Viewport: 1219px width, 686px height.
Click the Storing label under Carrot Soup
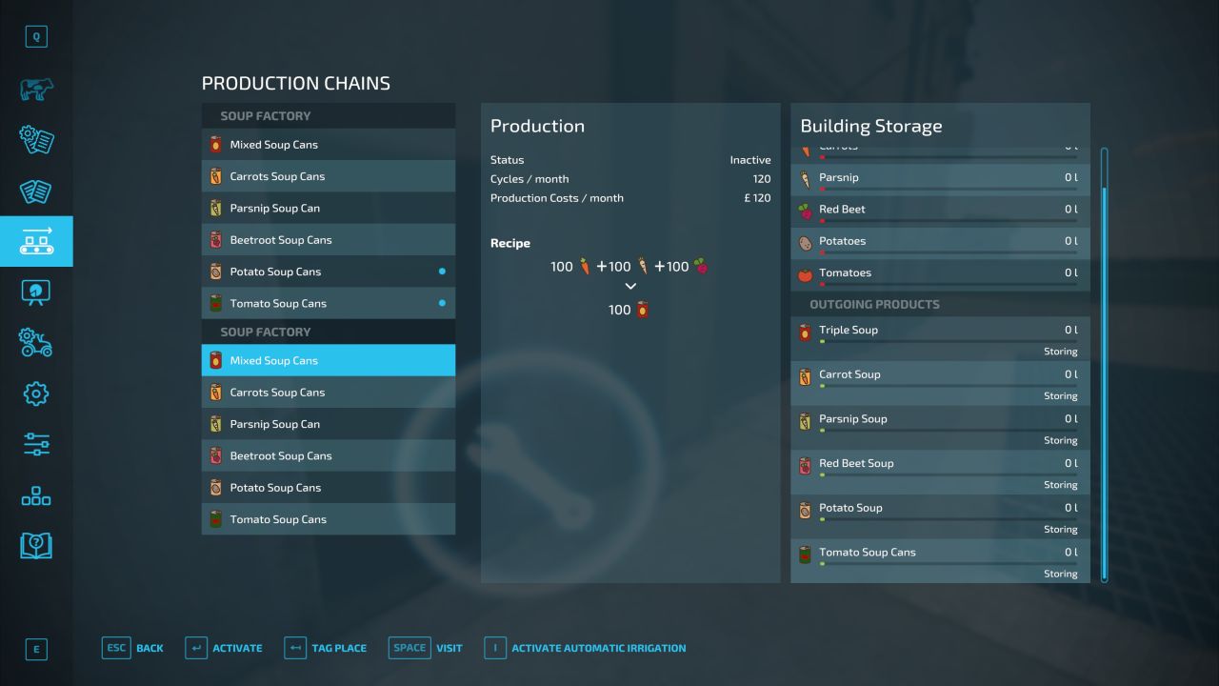tap(1060, 396)
